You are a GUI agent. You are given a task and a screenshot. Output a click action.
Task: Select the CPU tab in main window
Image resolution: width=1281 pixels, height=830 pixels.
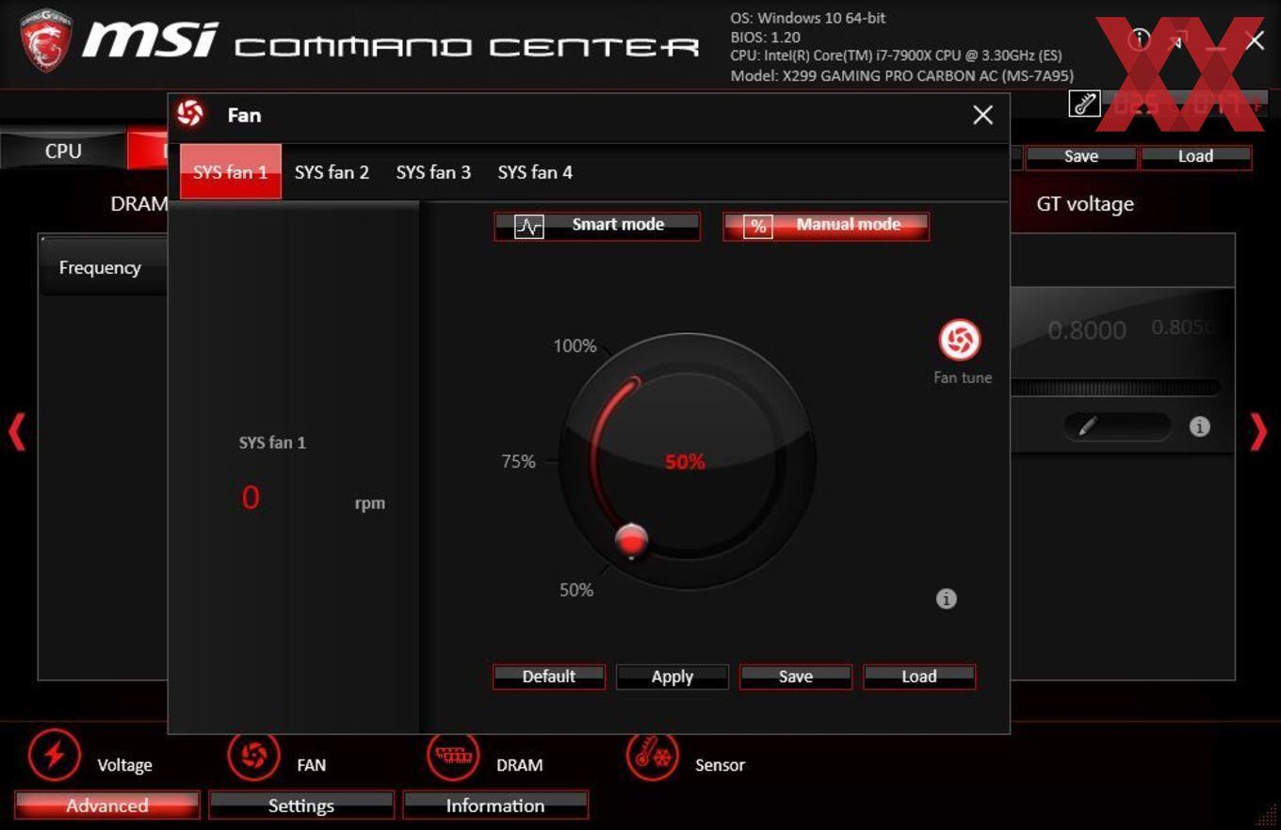click(x=63, y=151)
